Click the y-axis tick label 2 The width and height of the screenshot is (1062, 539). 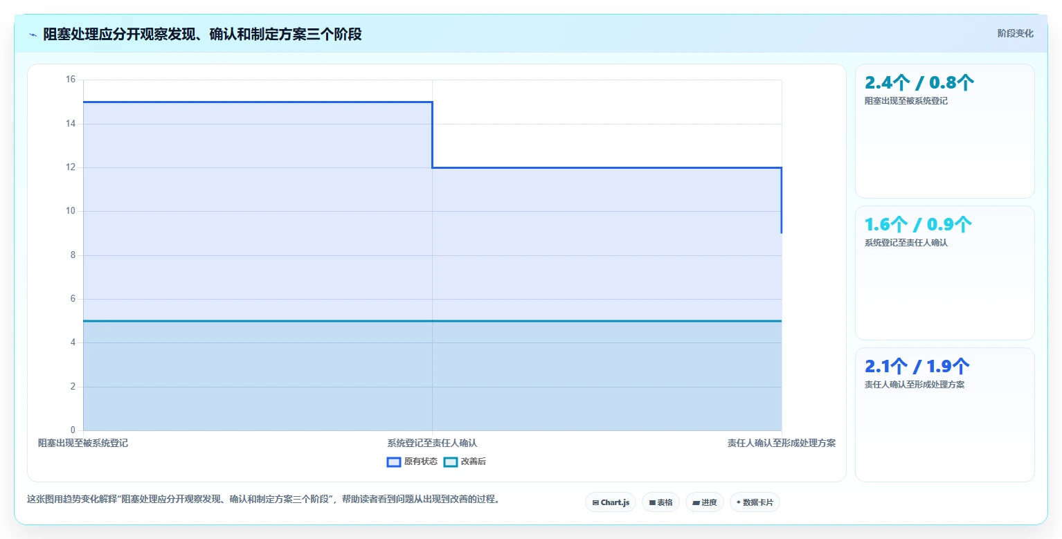73,387
